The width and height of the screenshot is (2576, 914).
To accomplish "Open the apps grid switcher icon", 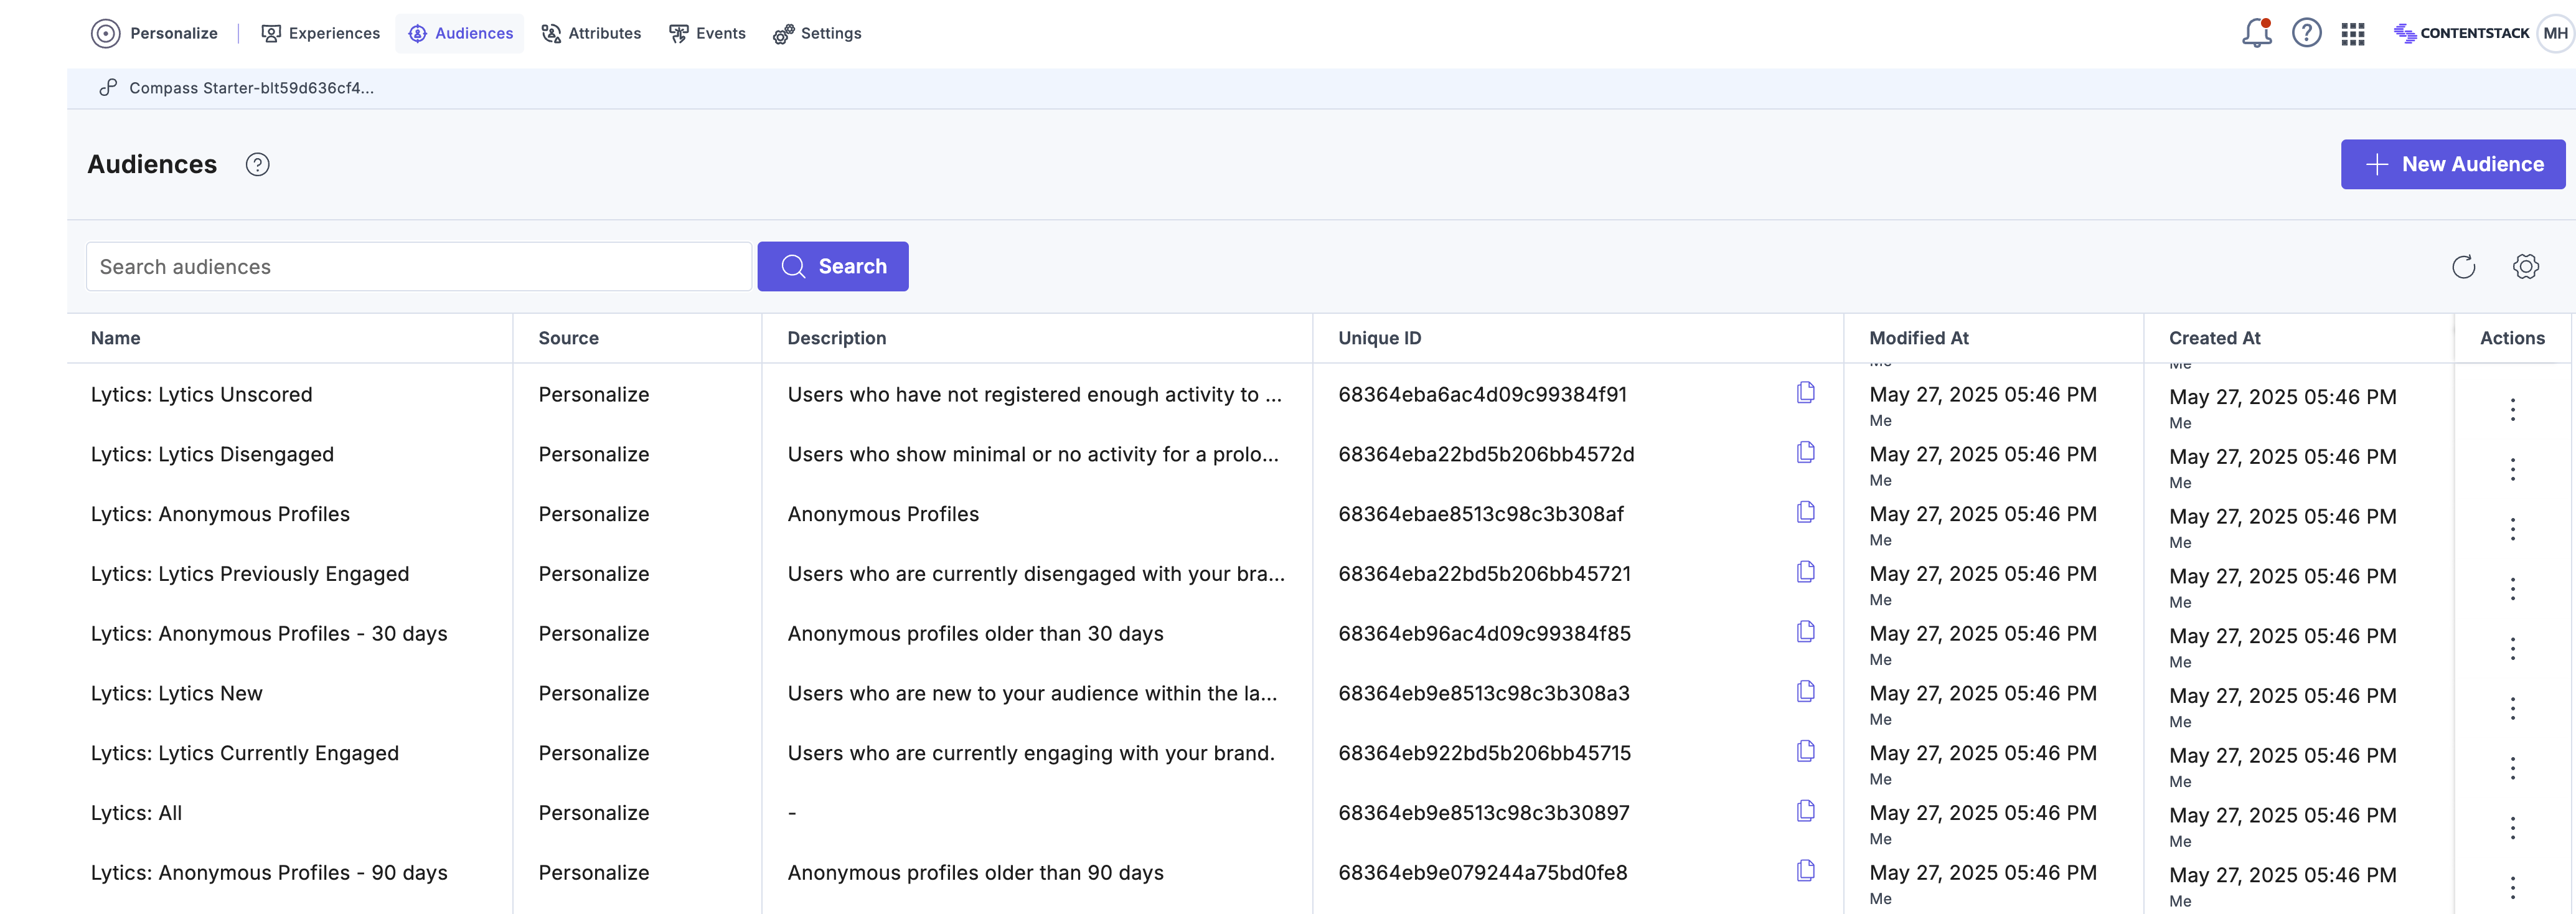I will pos(2352,34).
